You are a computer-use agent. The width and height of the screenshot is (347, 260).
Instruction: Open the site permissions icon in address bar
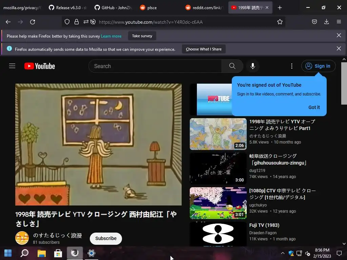point(86,22)
